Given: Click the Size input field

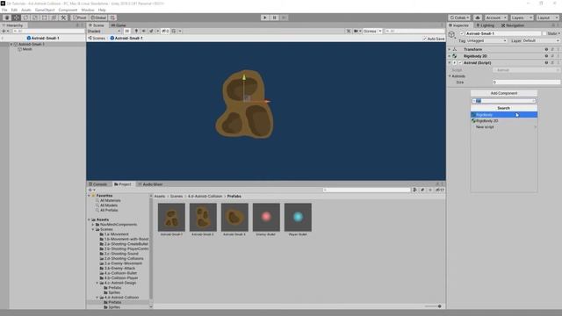Looking at the screenshot, I should pos(526,83).
